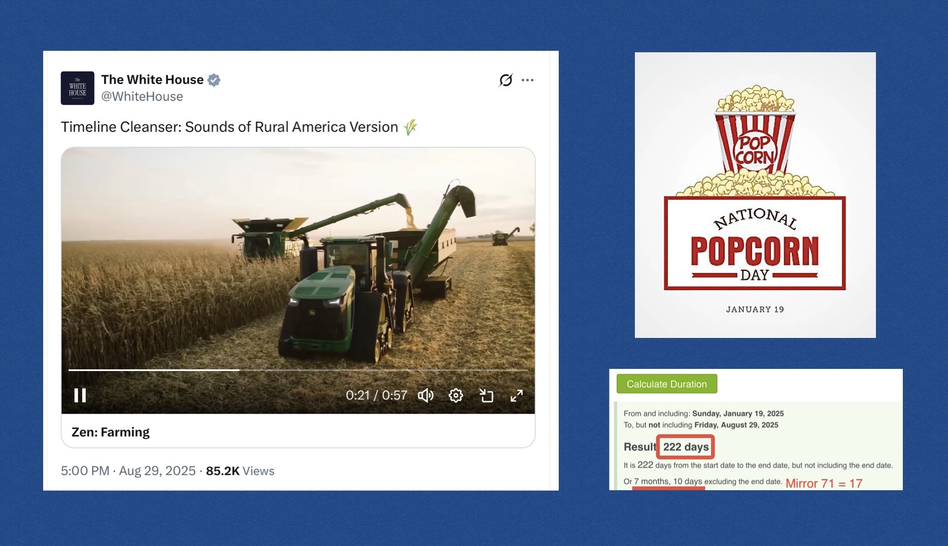Click the '7 months, 10 days' text
Viewport: 948px width, 546px height.
[668, 481]
